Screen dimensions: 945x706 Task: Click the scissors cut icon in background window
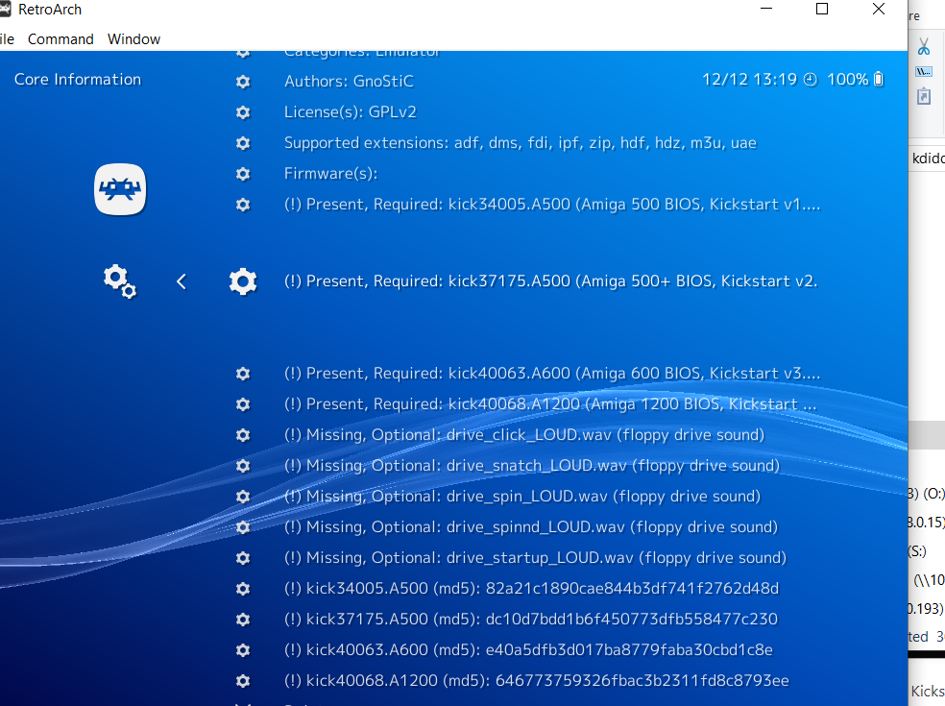coord(924,46)
